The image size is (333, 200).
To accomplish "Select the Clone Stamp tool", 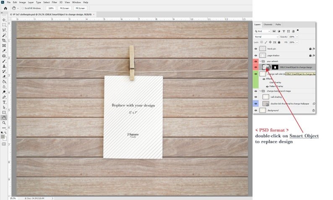I will point(4,66).
